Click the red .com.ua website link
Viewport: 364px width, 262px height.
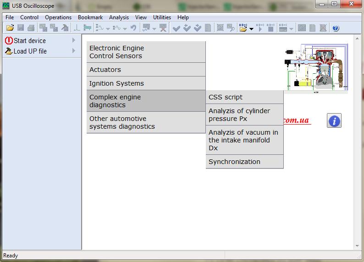(297, 120)
